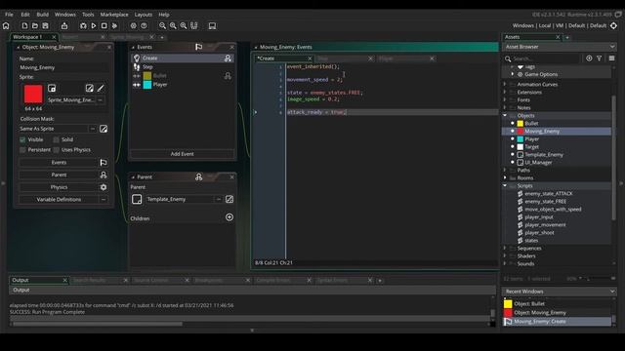Screen dimensions: 625x351
Task: Open the Layouts menu
Action: 144,15
